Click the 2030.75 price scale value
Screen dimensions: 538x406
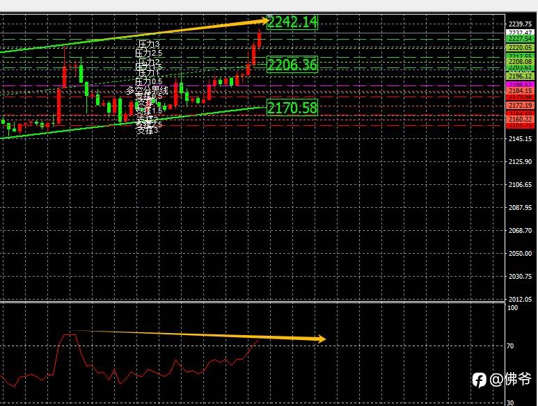520,277
